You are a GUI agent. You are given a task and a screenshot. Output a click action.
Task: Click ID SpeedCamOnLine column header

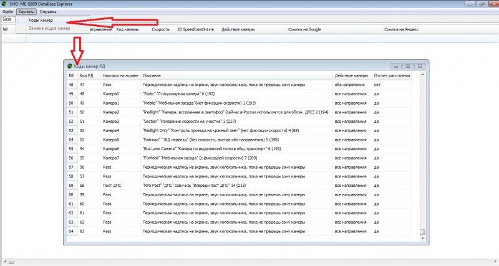(x=196, y=29)
